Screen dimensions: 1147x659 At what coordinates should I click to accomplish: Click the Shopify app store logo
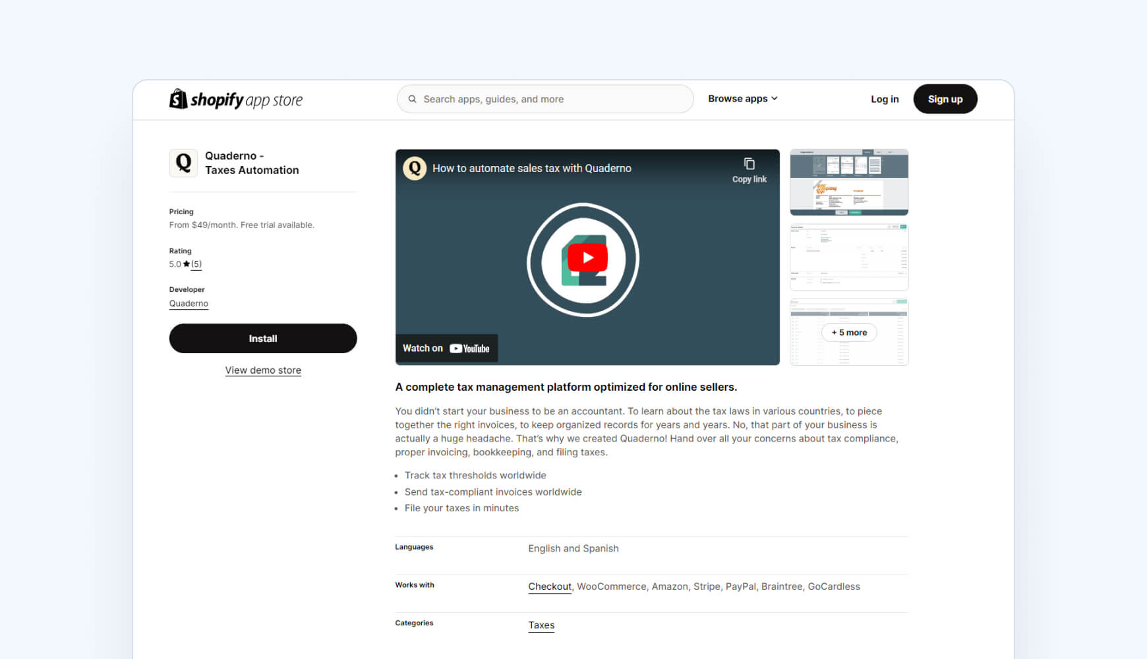tap(236, 99)
